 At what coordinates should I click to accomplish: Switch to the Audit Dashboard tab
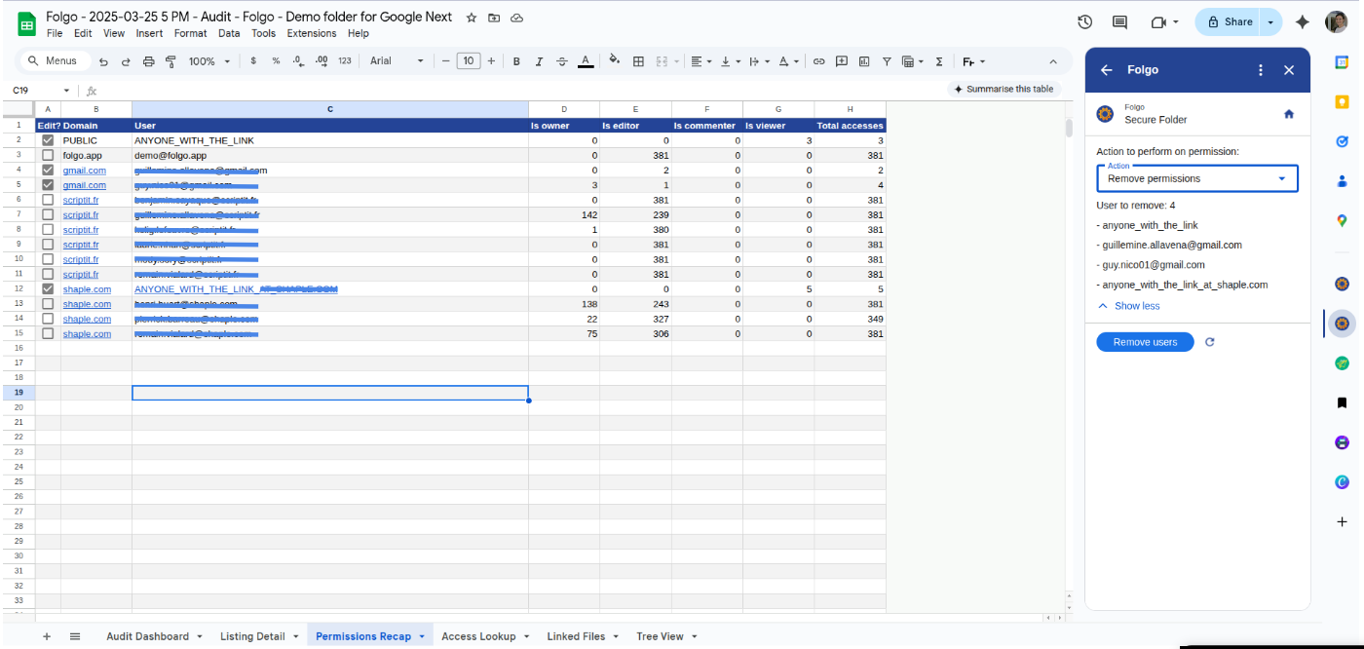pyautogui.click(x=154, y=636)
